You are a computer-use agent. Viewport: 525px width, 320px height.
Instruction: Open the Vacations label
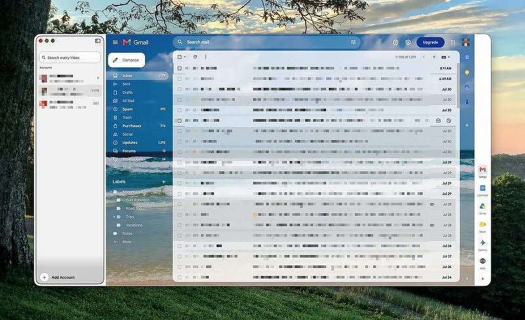coord(134,225)
